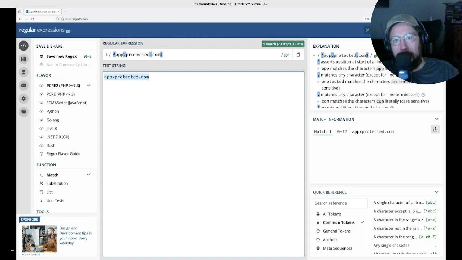Image resolution: width=462 pixels, height=260 pixels.
Task: Open settings gear in sidebar
Action: pos(23,99)
